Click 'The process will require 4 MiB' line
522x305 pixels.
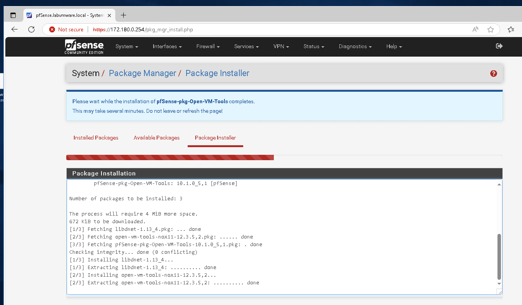tap(134, 214)
